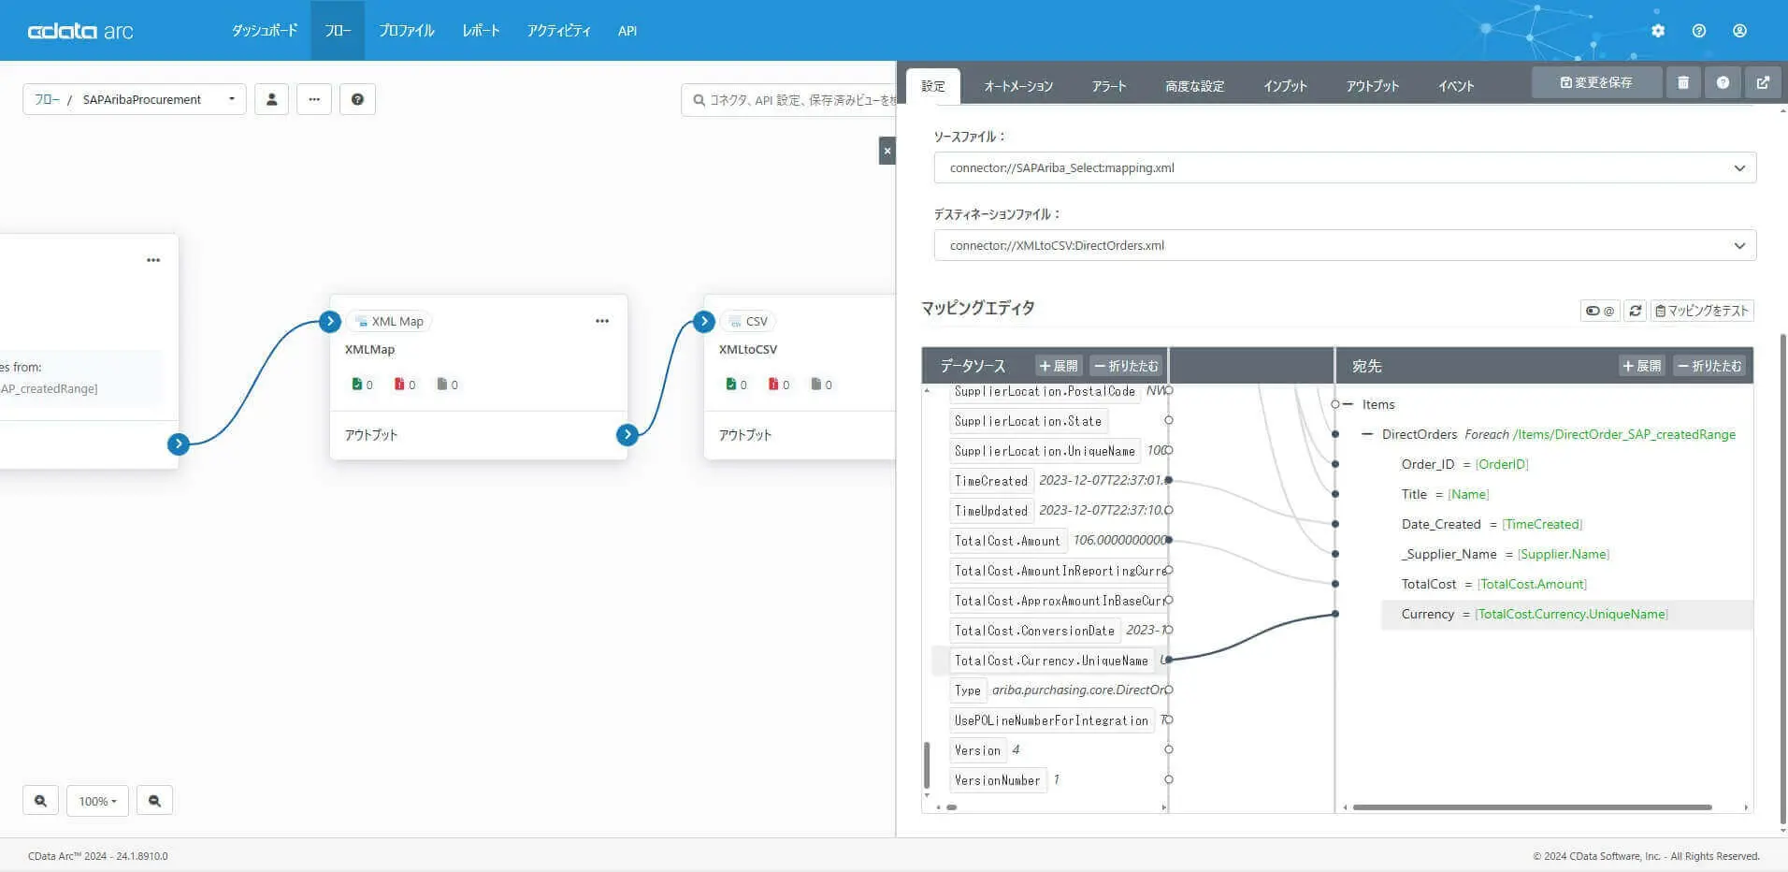Click the 変更を保存 button
The width and height of the screenshot is (1788, 872).
[x=1597, y=82]
